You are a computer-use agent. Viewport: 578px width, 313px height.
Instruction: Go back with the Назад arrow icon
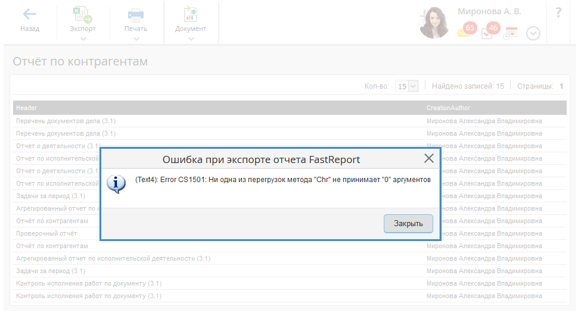click(29, 14)
